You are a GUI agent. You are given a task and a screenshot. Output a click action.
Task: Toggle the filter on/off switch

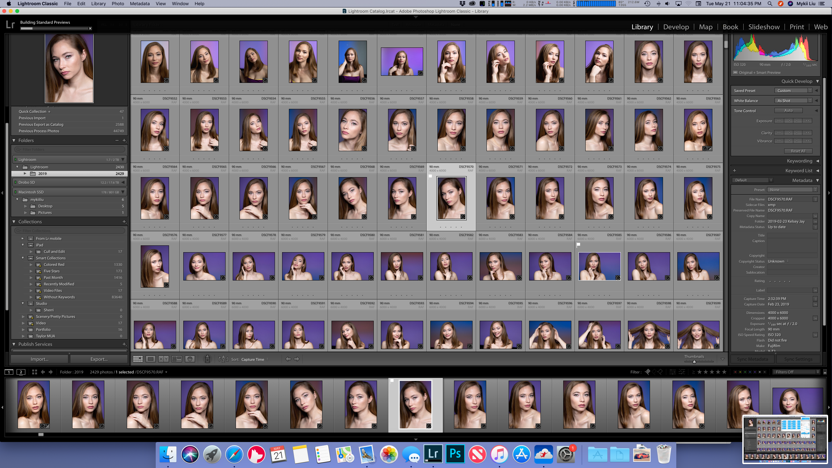(x=825, y=372)
